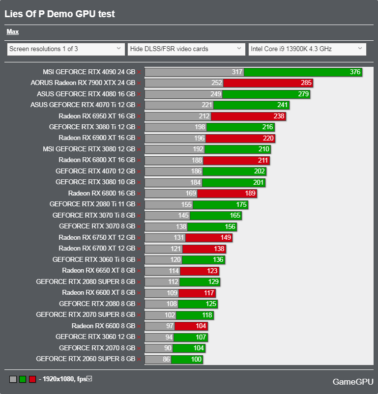Remove GEFORCE RTX 3080 Ti 12 GB row
This screenshot has height=394, width=378.
(x=139, y=127)
